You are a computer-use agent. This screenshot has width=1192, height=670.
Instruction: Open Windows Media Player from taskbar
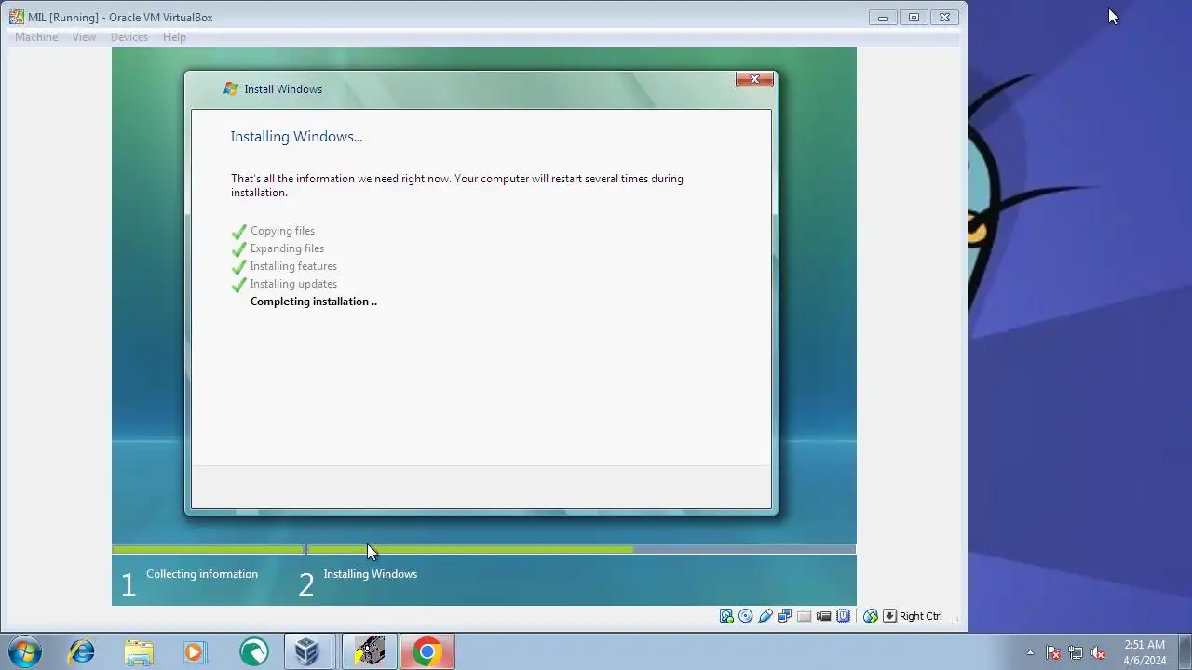tap(194, 651)
